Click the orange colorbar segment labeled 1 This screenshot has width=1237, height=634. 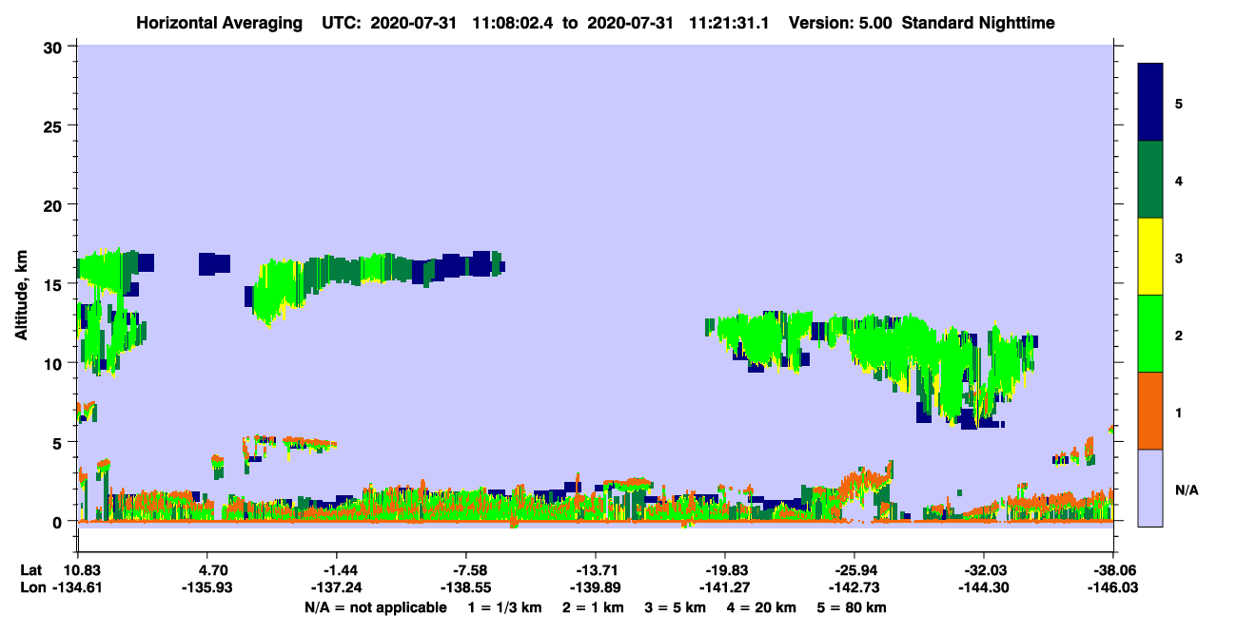click(1150, 410)
